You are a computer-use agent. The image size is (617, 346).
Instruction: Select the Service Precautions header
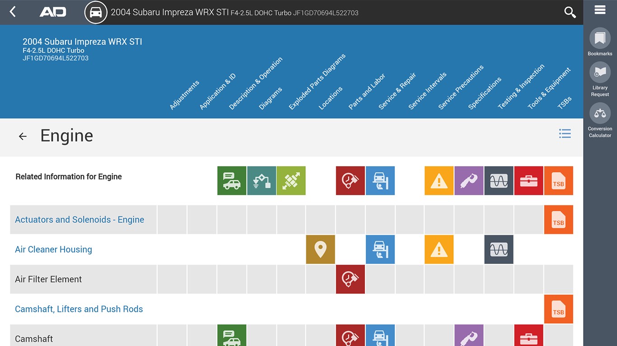click(461, 87)
